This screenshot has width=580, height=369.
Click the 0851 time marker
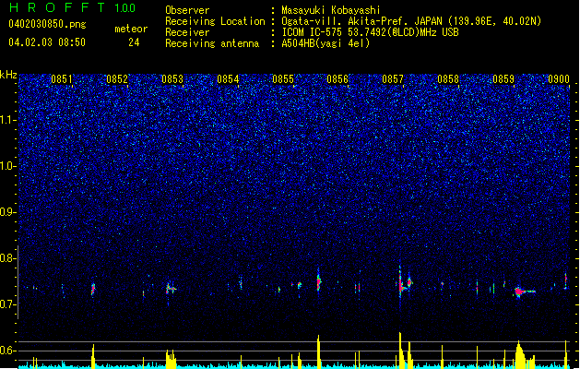pyautogui.click(x=62, y=79)
